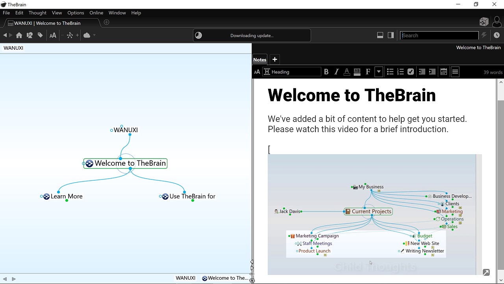Open the Online menu

(x=96, y=13)
